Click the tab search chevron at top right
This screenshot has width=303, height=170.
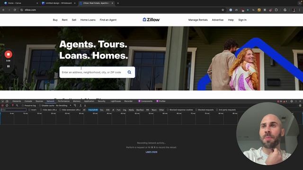tap(300, 3)
